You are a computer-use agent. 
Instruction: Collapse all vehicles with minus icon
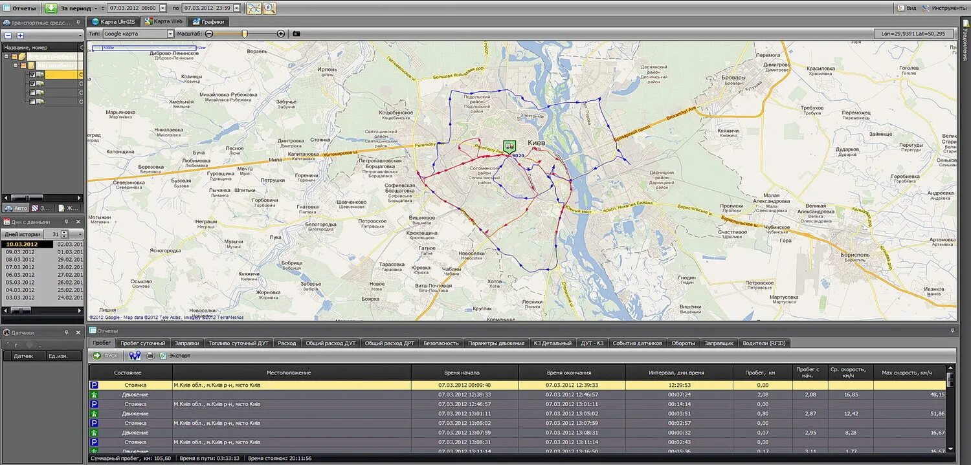coord(8,36)
